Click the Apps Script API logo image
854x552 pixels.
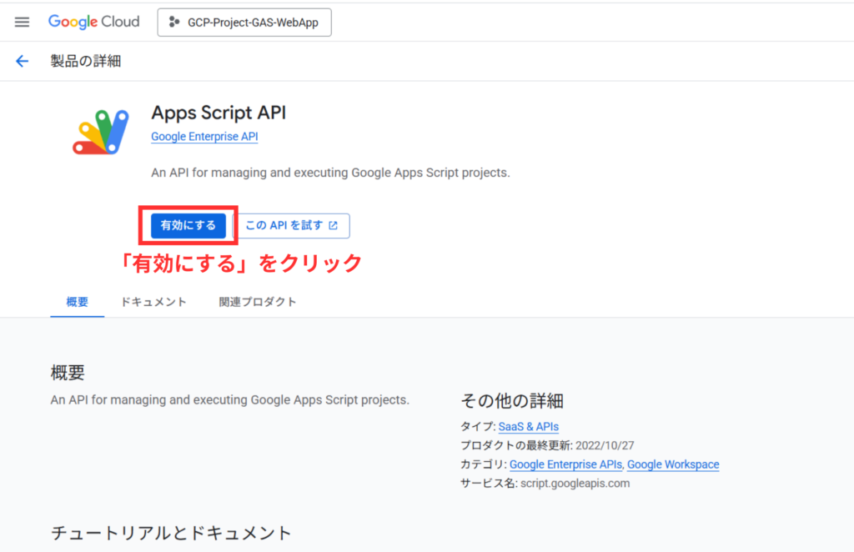coord(101,132)
